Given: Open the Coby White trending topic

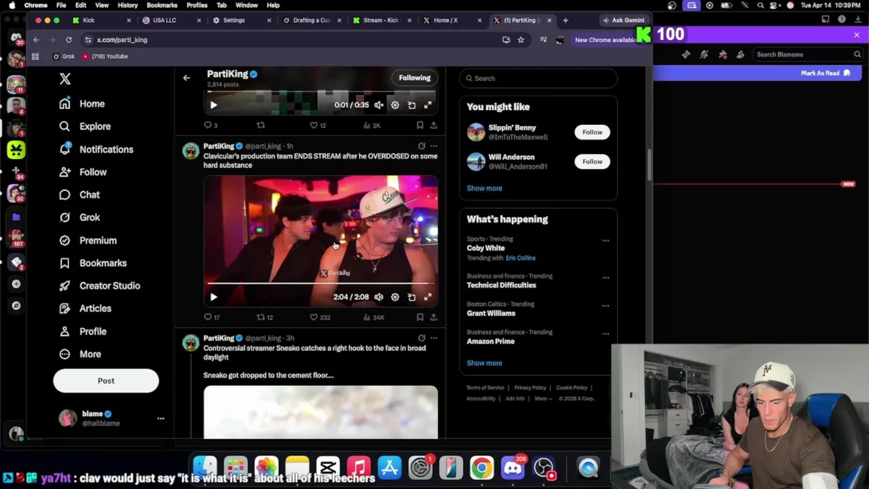Looking at the screenshot, I should click(485, 249).
